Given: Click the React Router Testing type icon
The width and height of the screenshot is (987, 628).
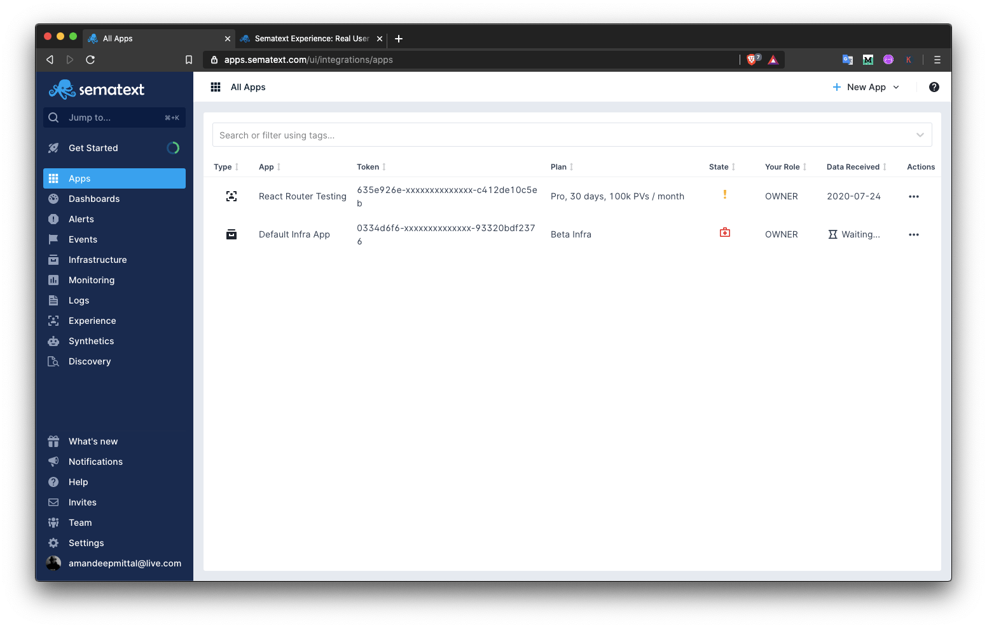Looking at the screenshot, I should point(231,196).
